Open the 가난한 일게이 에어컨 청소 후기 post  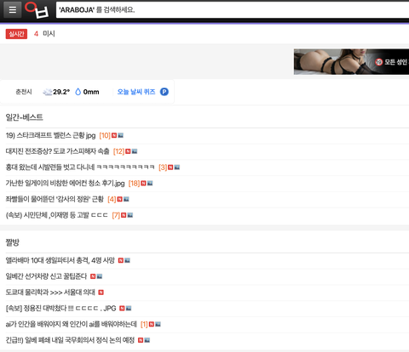(x=65, y=184)
